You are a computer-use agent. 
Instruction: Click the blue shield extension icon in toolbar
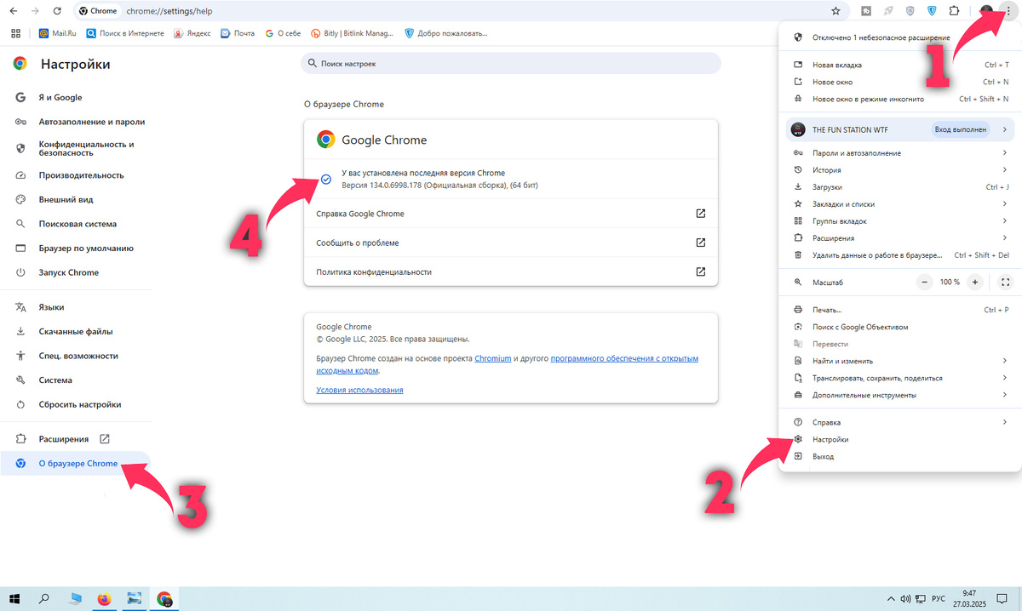pyautogui.click(x=932, y=11)
